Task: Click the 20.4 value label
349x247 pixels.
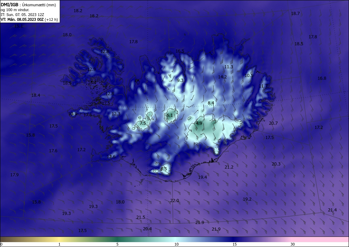Action: (x=147, y=229)
